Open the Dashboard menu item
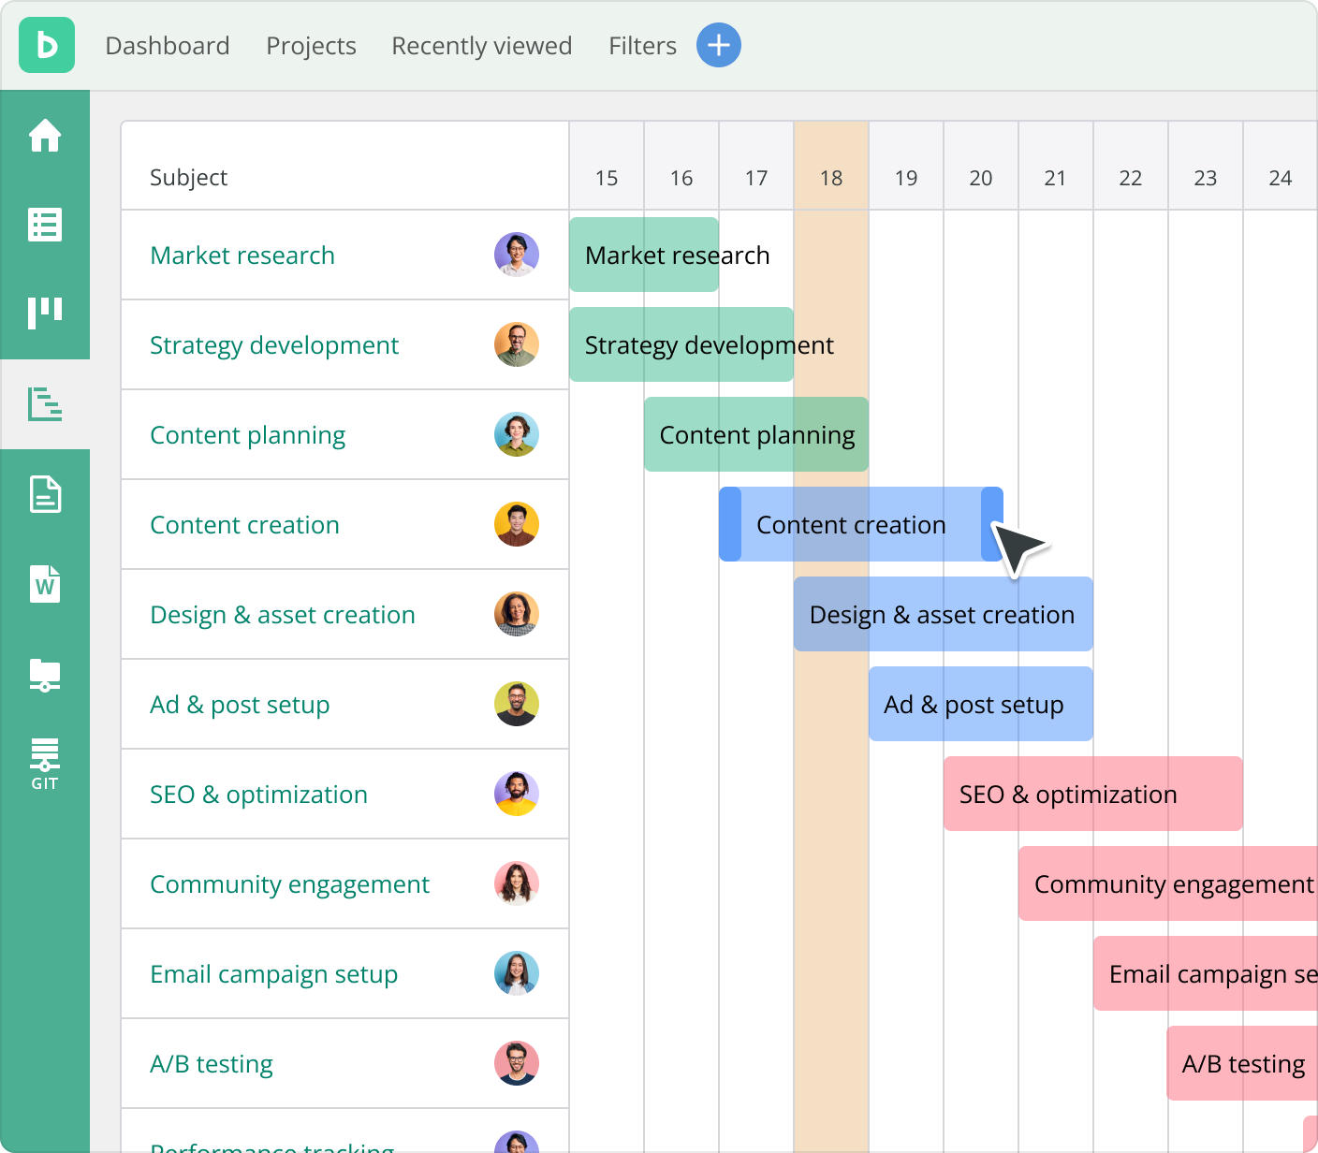 coord(168,45)
